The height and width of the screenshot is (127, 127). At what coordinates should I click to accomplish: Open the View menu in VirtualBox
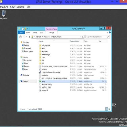12,7
